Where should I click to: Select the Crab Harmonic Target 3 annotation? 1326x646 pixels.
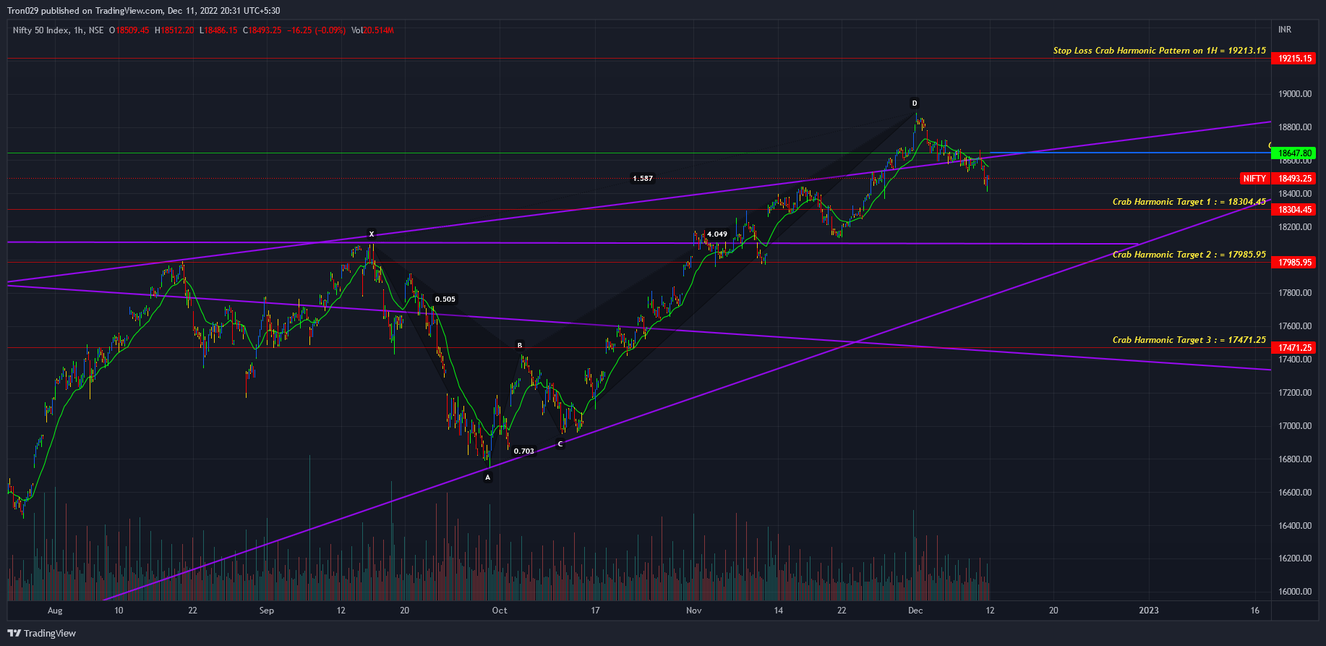tap(1189, 340)
